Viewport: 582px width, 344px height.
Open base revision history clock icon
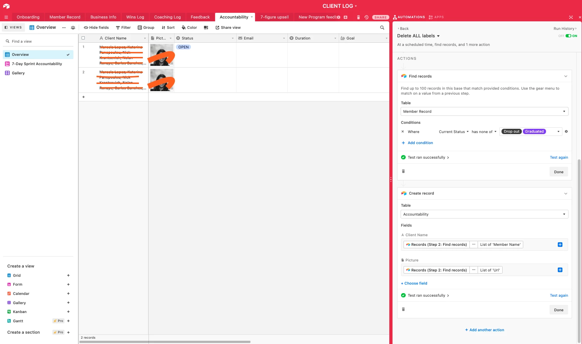pos(366,17)
